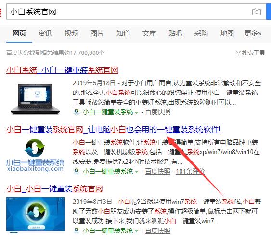Open the 知道 tab
This screenshot has width=271, height=242.
coord(123,33)
